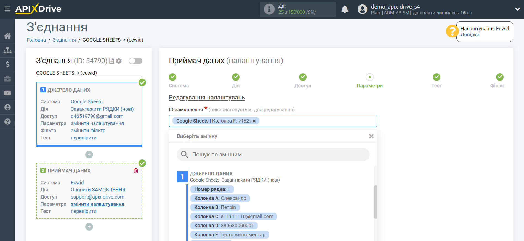Viewport: 524px width, 241px height.
Task: Open the help question sidebar icon
Action: pos(7,121)
